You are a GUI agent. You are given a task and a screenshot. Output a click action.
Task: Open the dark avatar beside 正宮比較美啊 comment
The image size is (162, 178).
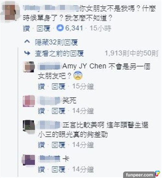click(29, 126)
